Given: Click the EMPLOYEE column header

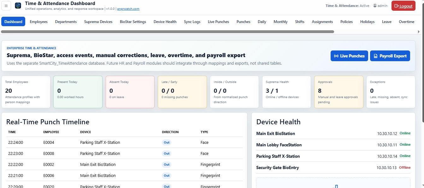Looking at the screenshot, I should click(x=51, y=132).
